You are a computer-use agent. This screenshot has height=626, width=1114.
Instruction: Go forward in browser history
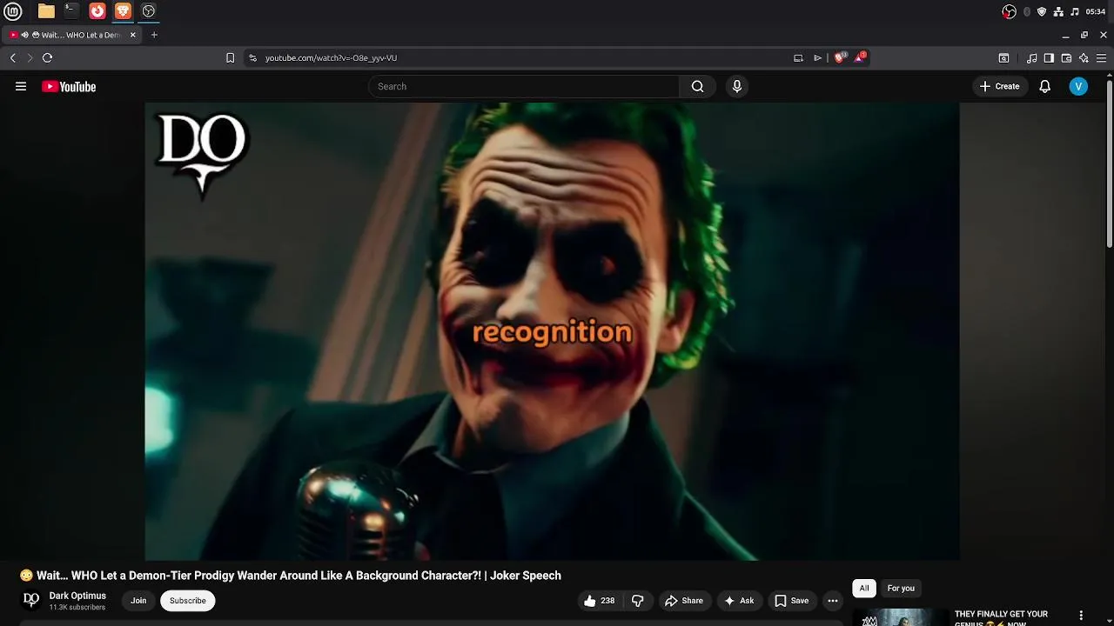pyautogui.click(x=30, y=58)
